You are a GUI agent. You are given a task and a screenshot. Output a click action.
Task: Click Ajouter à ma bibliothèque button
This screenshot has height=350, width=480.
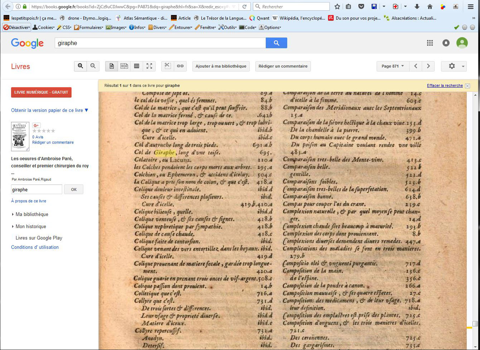pos(221,66)
